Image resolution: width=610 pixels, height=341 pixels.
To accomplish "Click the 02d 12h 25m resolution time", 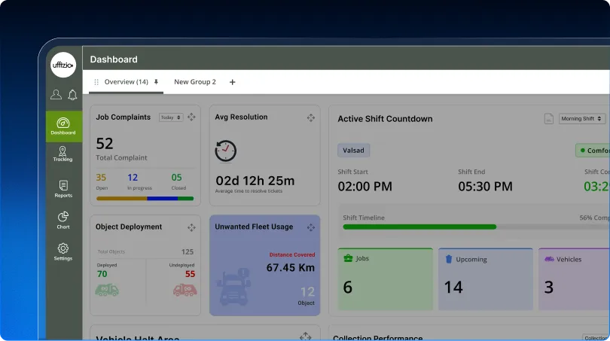I will coord(255,181).
